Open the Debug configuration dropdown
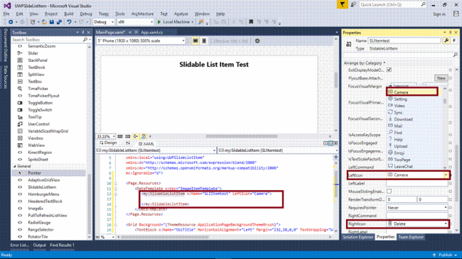The height and width of the screenshot is (259, 462). pos(104,22)
